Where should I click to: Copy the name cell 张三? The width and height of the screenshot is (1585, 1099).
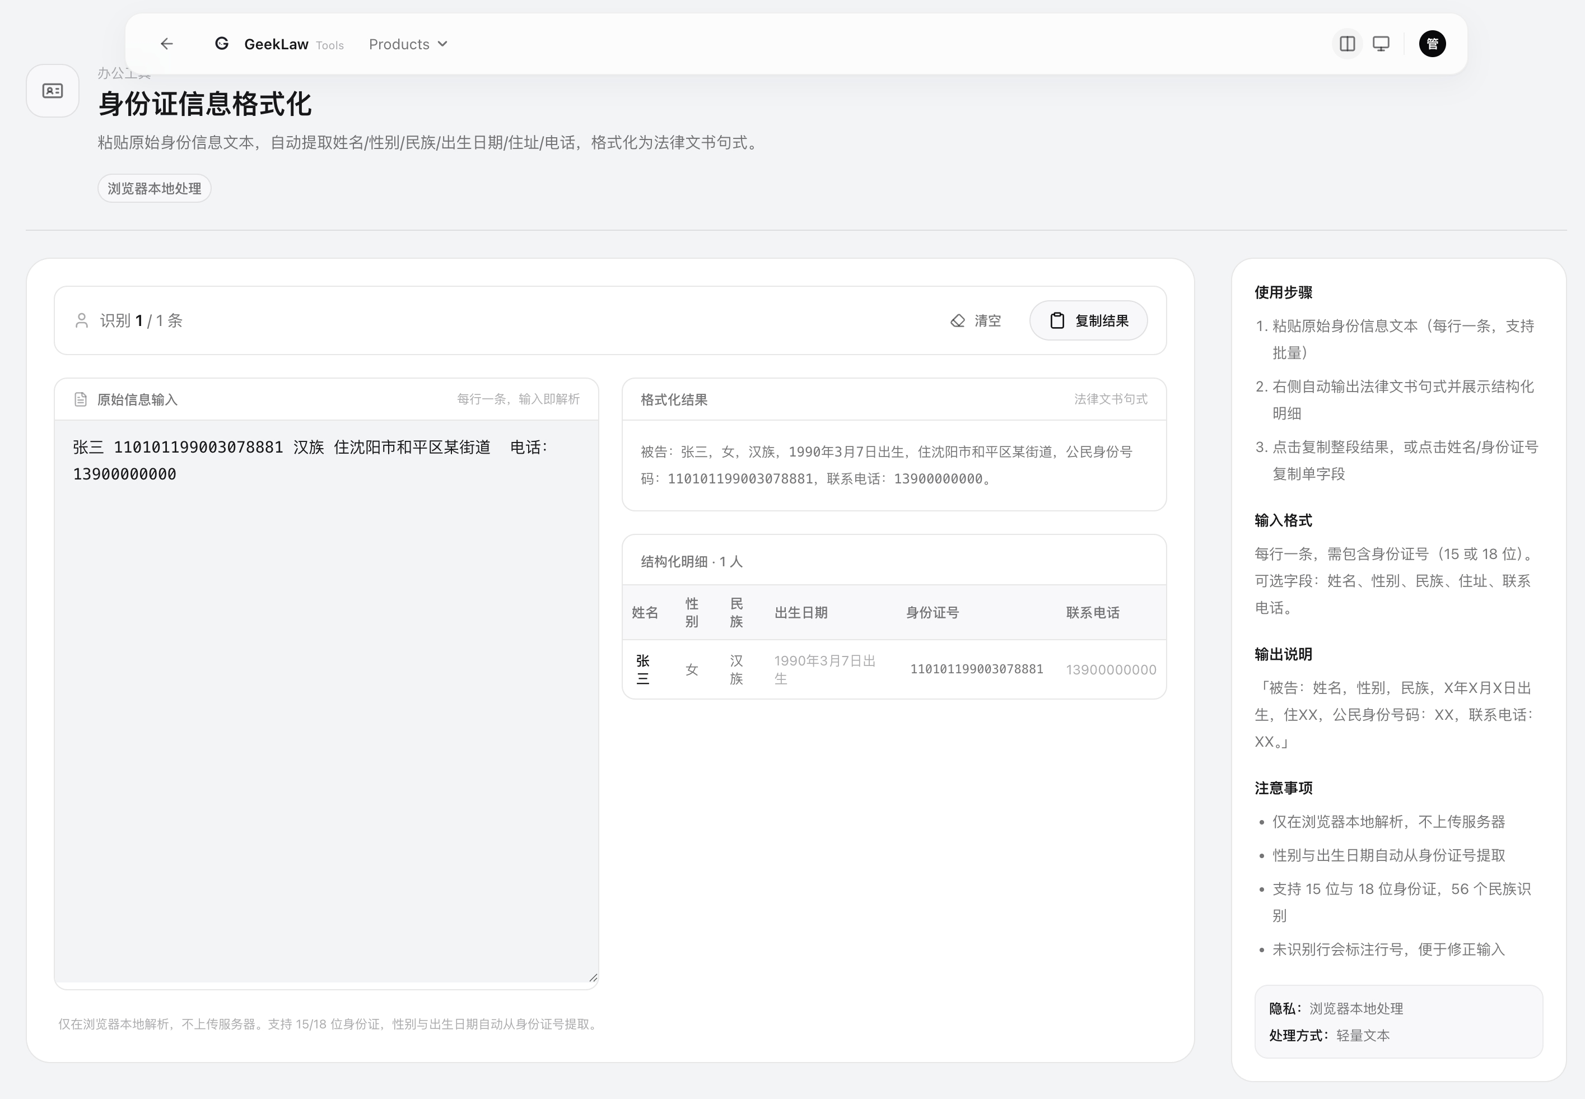click(642, 669)
